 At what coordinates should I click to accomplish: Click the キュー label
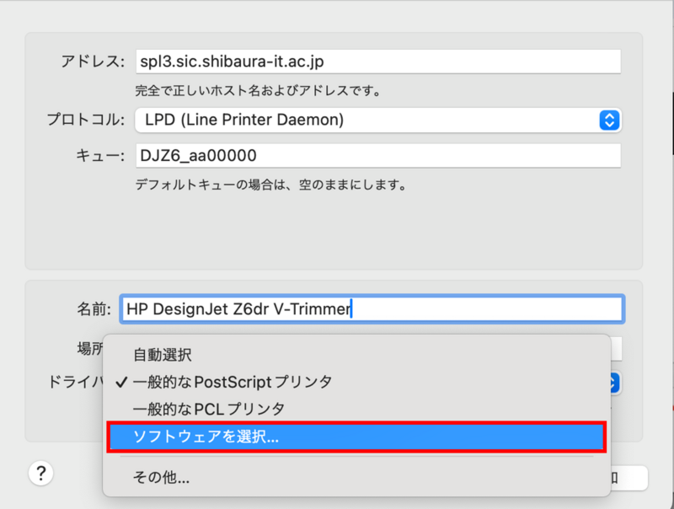(101, 156)
